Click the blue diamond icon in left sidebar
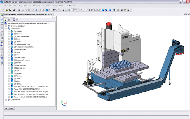This screenshot has height=119, width=190. coord(2,20)
